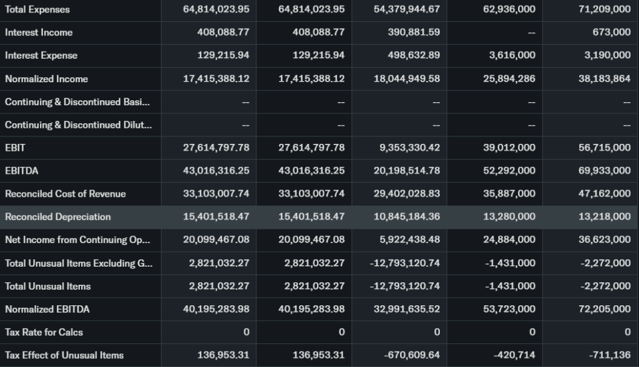Select the Interest Income row label
639x367 pixels.
tap(39, 32)
